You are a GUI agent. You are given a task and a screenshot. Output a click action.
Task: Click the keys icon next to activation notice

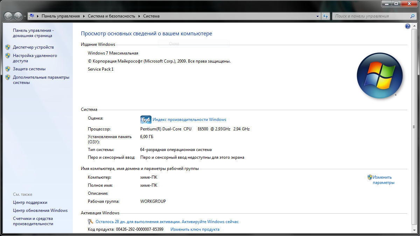tap(91, 222)
